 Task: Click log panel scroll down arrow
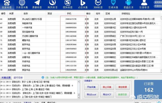pyautogui.click(x=78, y=97)
